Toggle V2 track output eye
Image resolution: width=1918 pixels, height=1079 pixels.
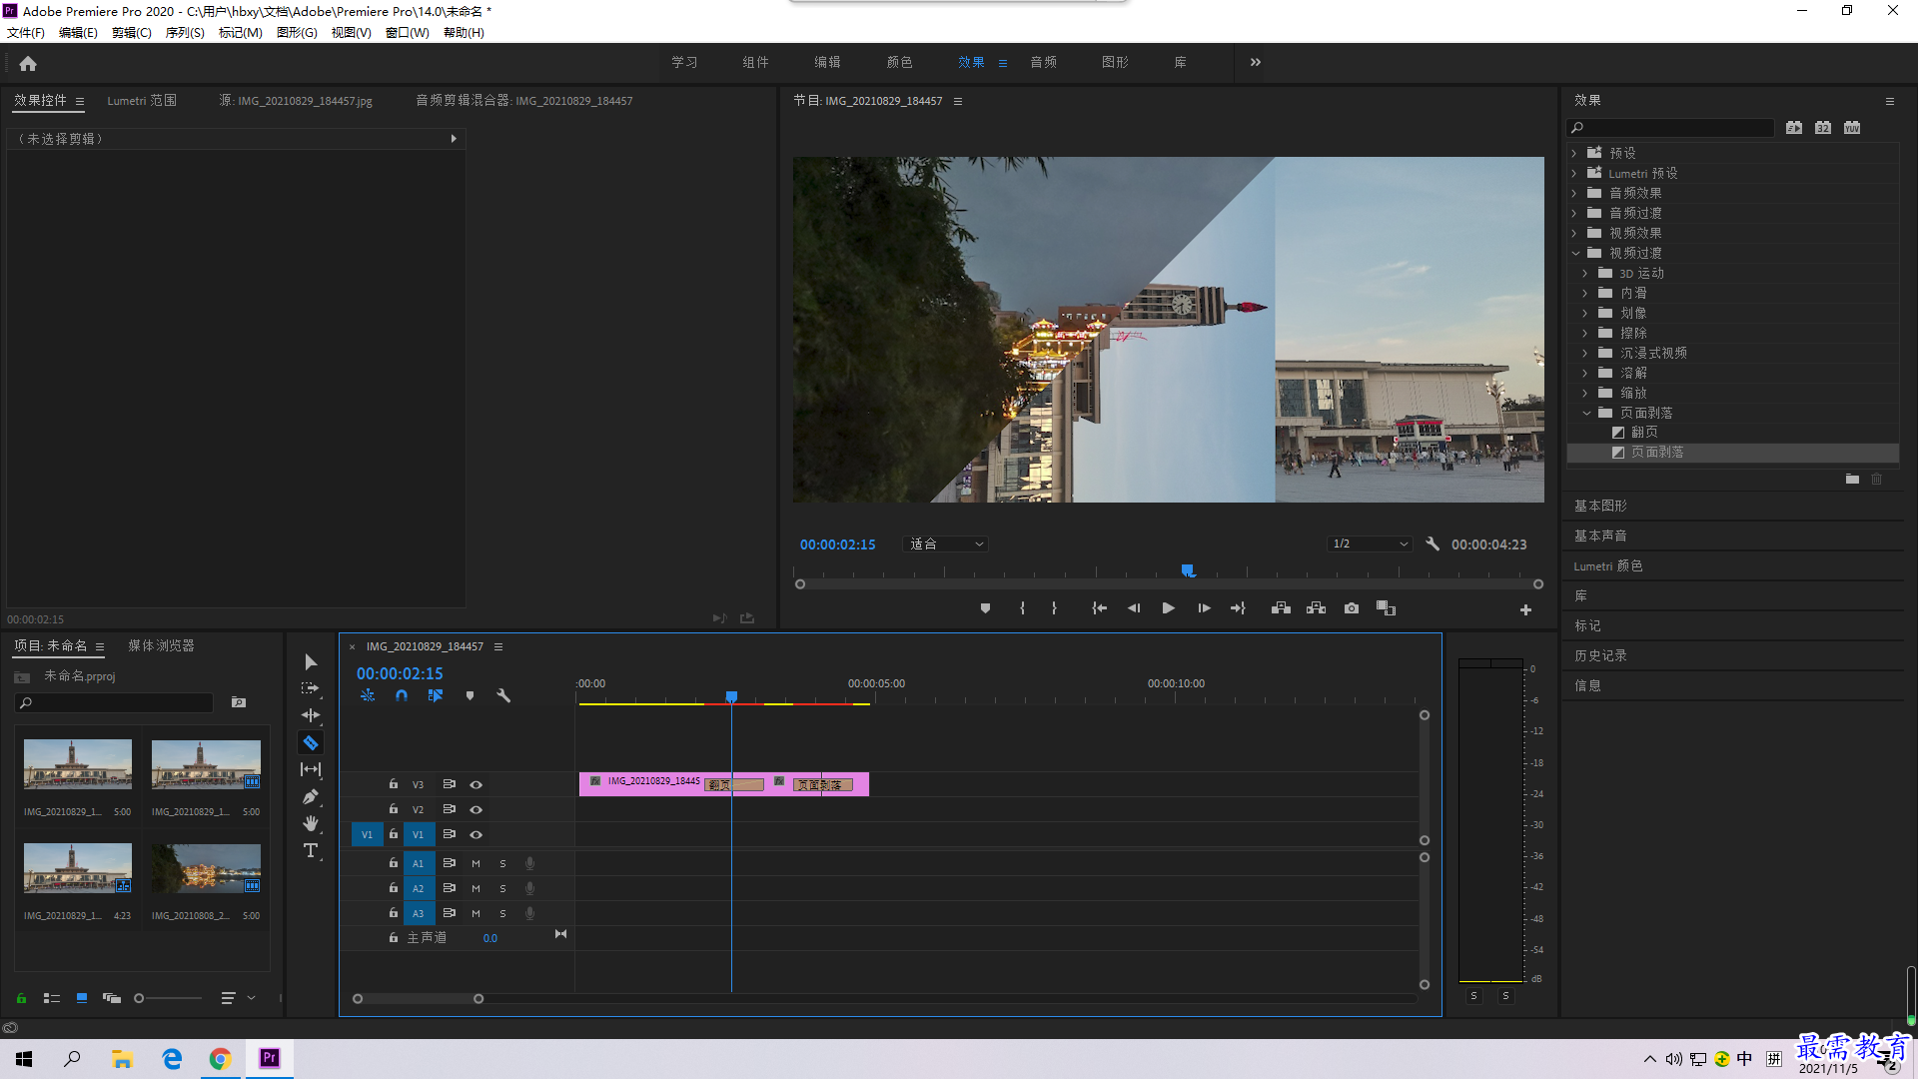tap(477, 809)
